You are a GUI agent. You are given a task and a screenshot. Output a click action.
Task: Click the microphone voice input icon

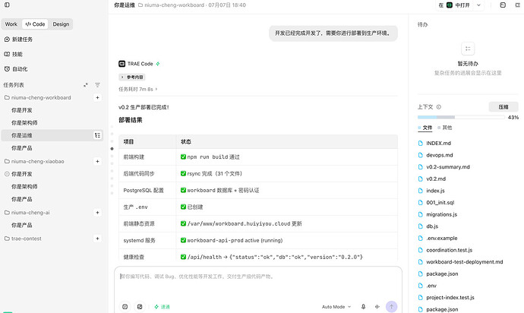pos(363,307)
